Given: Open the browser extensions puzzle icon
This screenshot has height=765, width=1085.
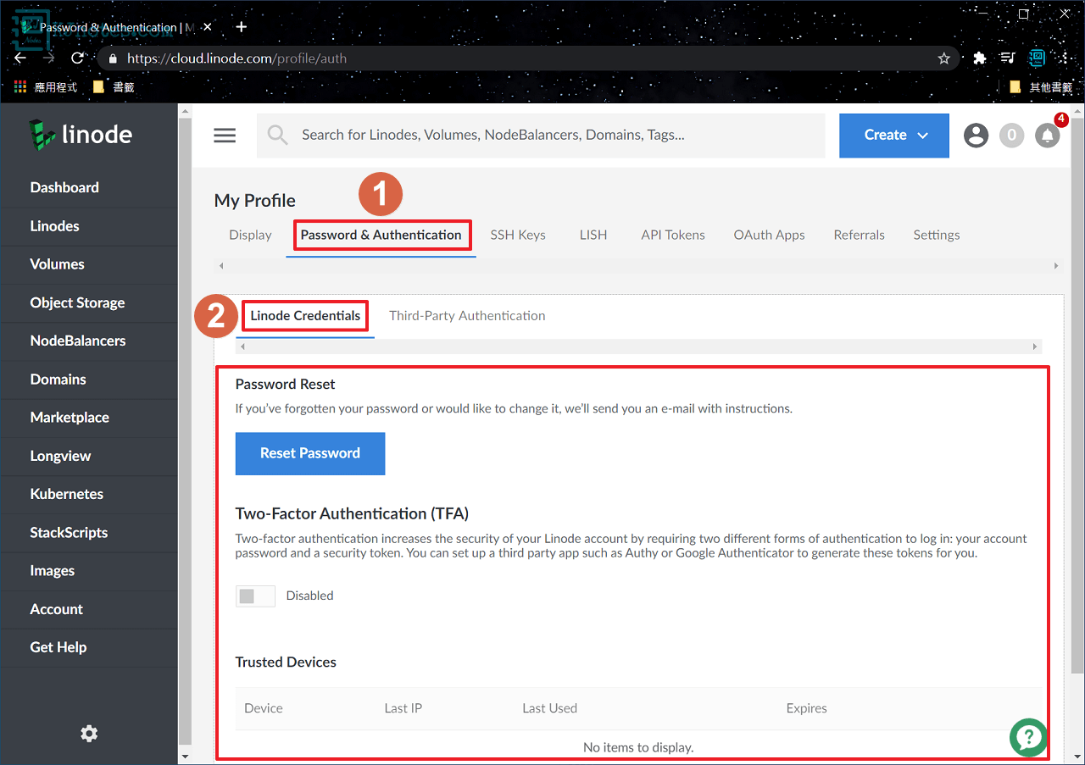Looking at the screenshot, I should tap(980, 58).
